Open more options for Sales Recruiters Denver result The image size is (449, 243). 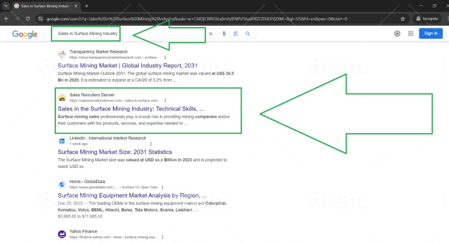click(165, 101)
